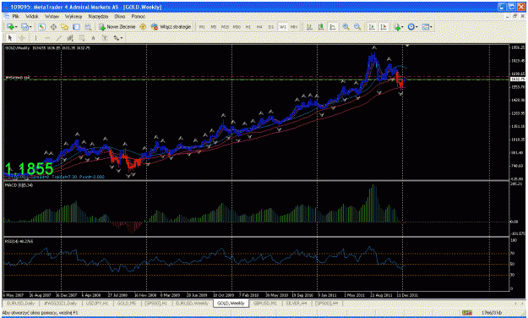The height and width of the screenshot is (318, 528).
Task: Select the W1 timeframe
Action: pos(282,27)
